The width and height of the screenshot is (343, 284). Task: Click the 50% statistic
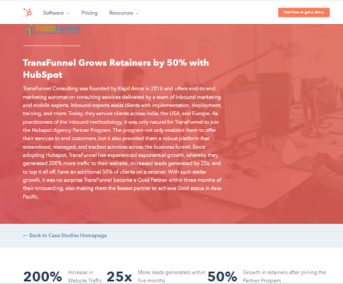[222, 277]
